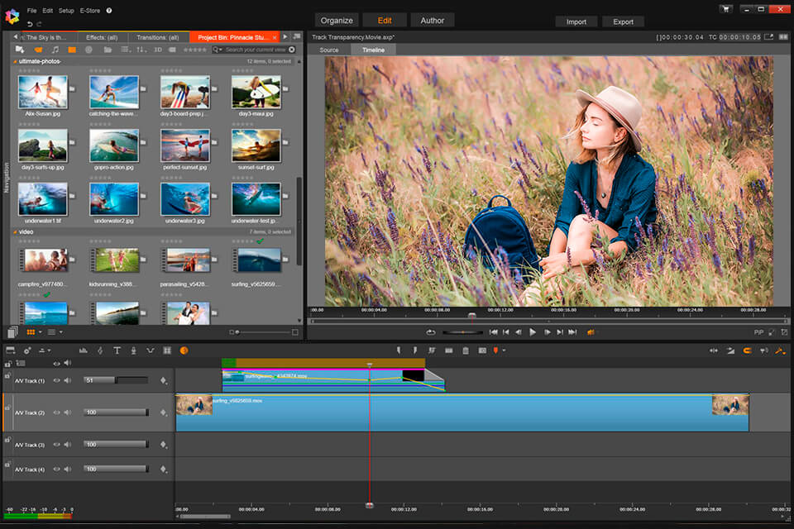794x529 pixels.
Task: Toggle visibility eye on A/V Track (1)
Action: (57, 381)
